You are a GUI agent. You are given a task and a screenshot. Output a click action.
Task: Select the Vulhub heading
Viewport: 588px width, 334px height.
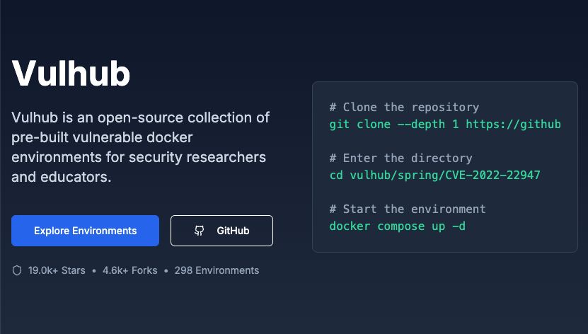[x=71, y=73]
